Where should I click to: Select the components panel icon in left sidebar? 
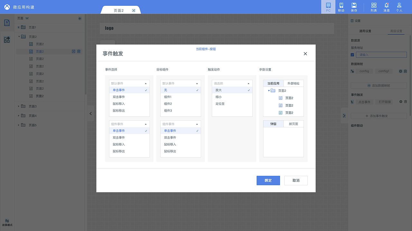tap(7, 39)
